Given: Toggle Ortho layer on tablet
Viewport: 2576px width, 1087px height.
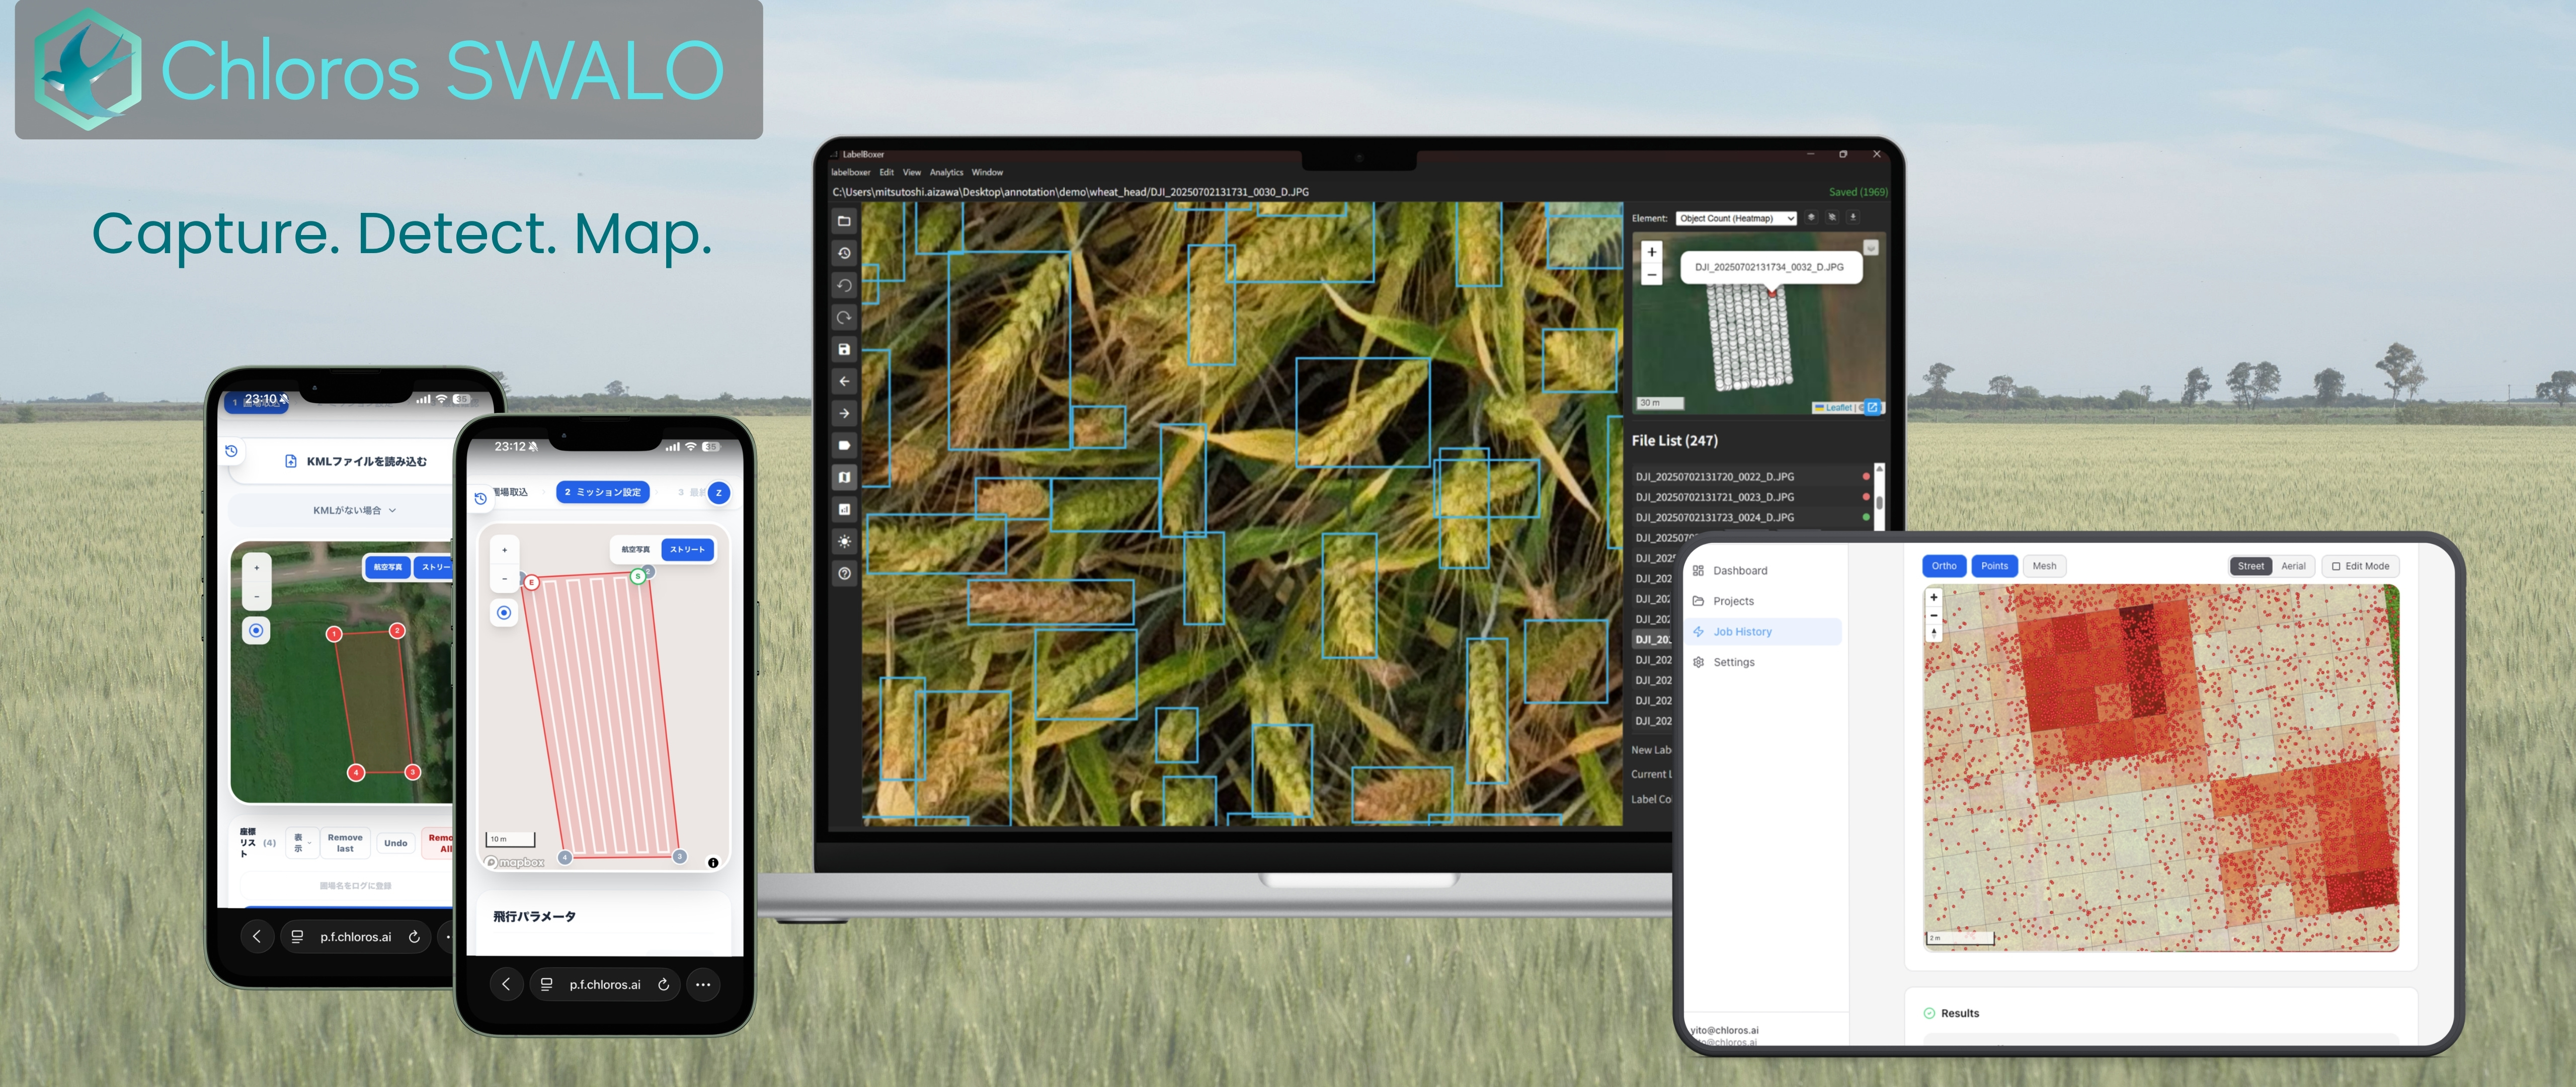Looking at the screenshot, I should [x=1944, y=566].
